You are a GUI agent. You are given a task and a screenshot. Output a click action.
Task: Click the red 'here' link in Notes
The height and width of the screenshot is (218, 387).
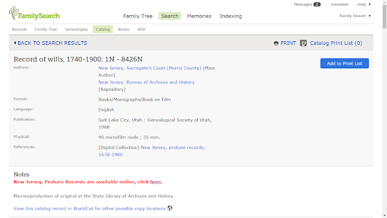(x=156, y=182)
